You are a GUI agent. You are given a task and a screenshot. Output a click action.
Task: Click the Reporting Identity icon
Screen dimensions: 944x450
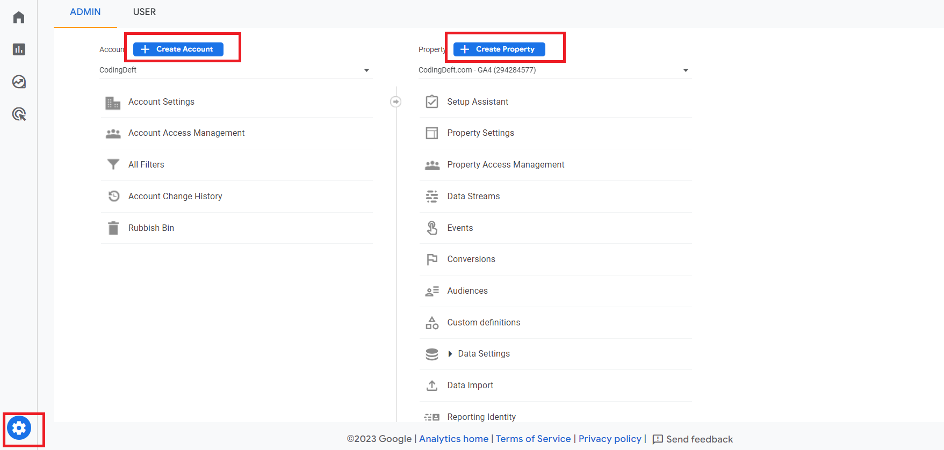point(432,417)
